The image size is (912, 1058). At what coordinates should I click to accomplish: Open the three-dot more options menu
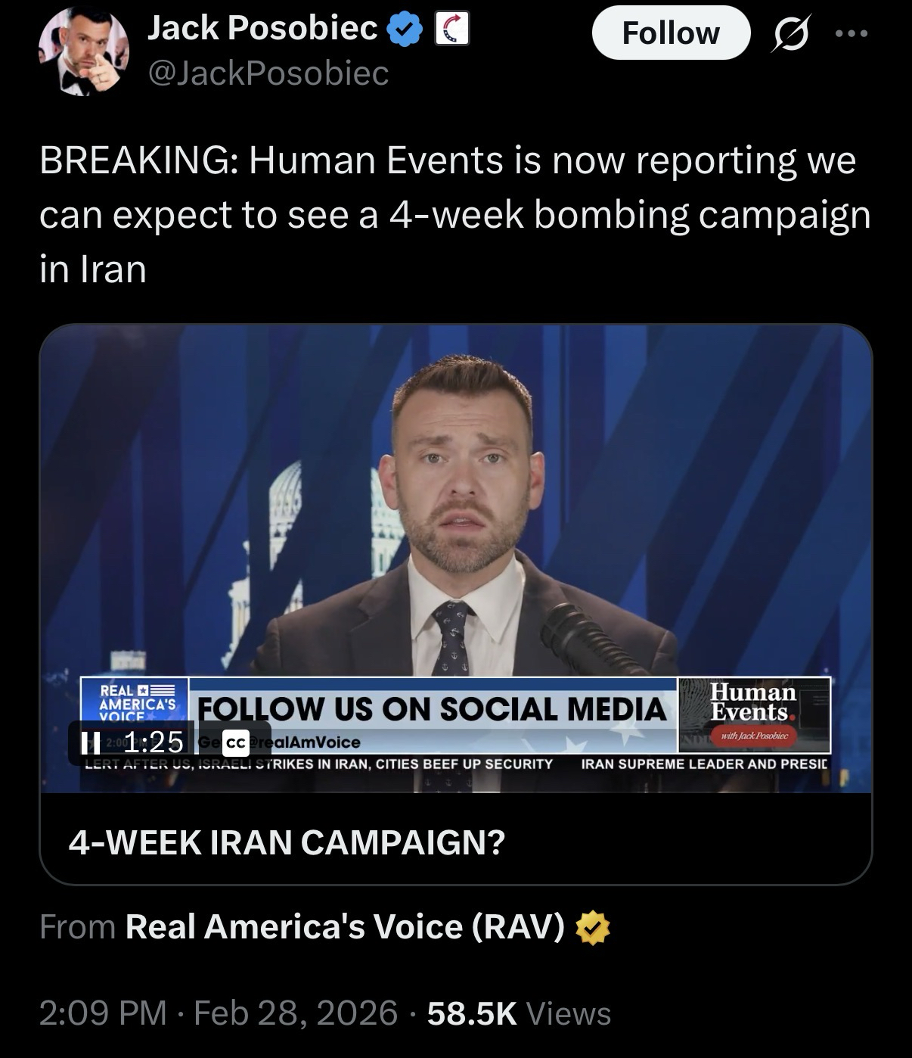pos(852,34)
